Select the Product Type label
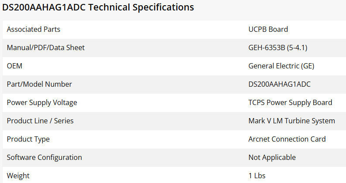The image size is (346, 183). (x=28, y=139)
